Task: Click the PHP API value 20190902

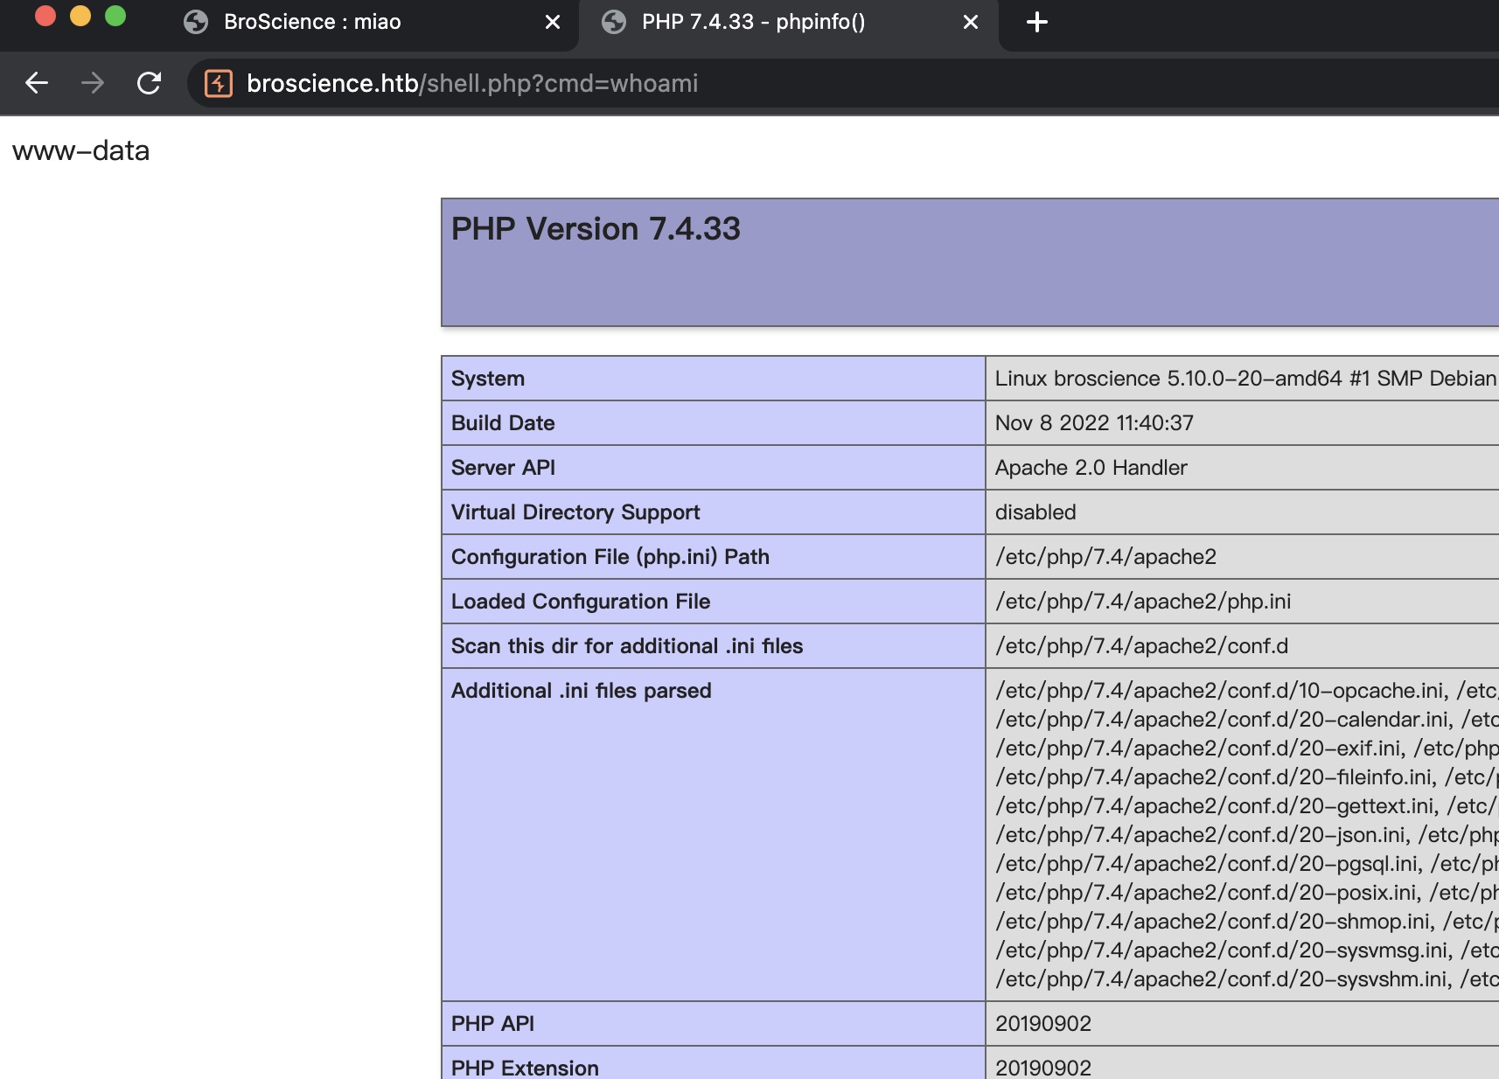Action: (1043, 1024)
